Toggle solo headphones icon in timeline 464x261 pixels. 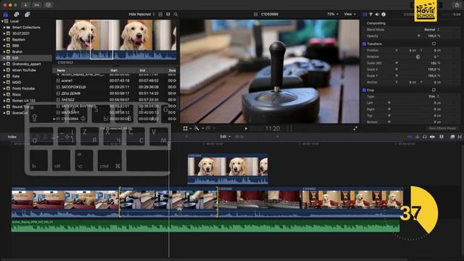425,137
